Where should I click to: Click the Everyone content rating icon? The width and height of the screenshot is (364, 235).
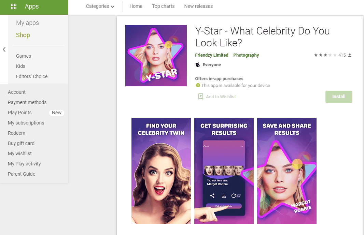(198, 65)
